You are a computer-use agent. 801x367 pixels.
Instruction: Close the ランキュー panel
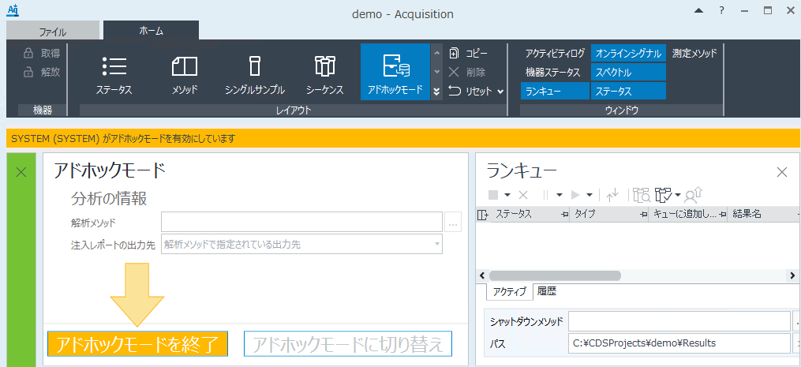[781, 172]
